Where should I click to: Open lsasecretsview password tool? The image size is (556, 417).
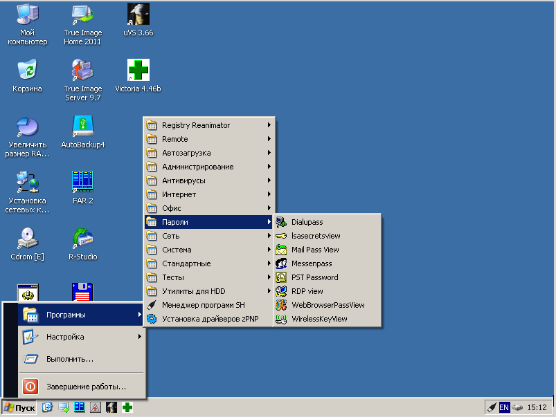[x=328, y=236]
